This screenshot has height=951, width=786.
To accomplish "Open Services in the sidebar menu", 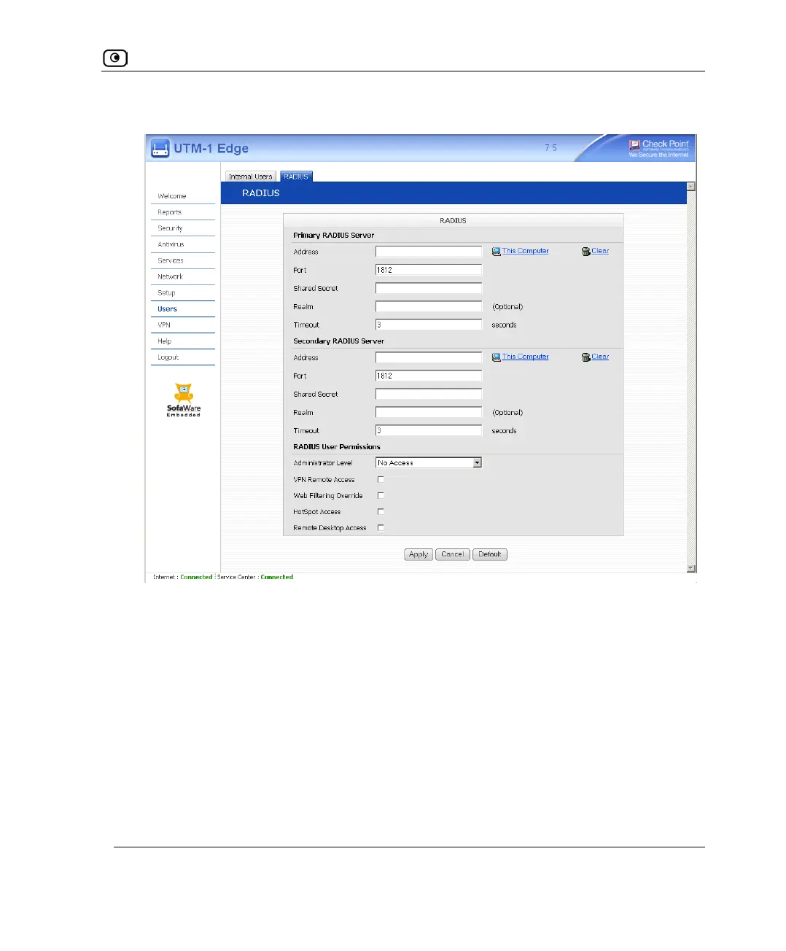I will (171, 260).
